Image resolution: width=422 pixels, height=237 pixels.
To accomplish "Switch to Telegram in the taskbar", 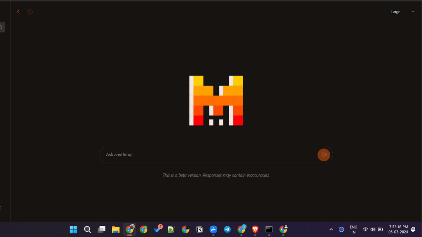I will [228, 230].
